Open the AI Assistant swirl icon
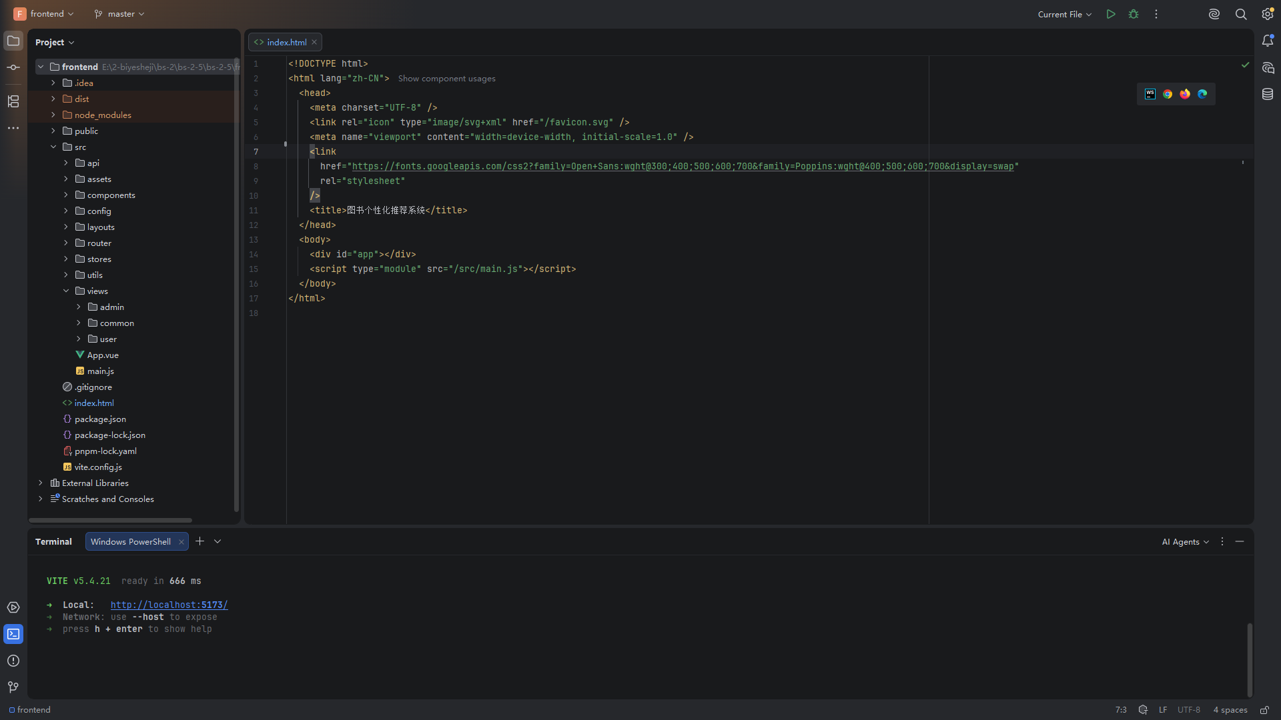Screen dimensions: 1281x720 1214,14
